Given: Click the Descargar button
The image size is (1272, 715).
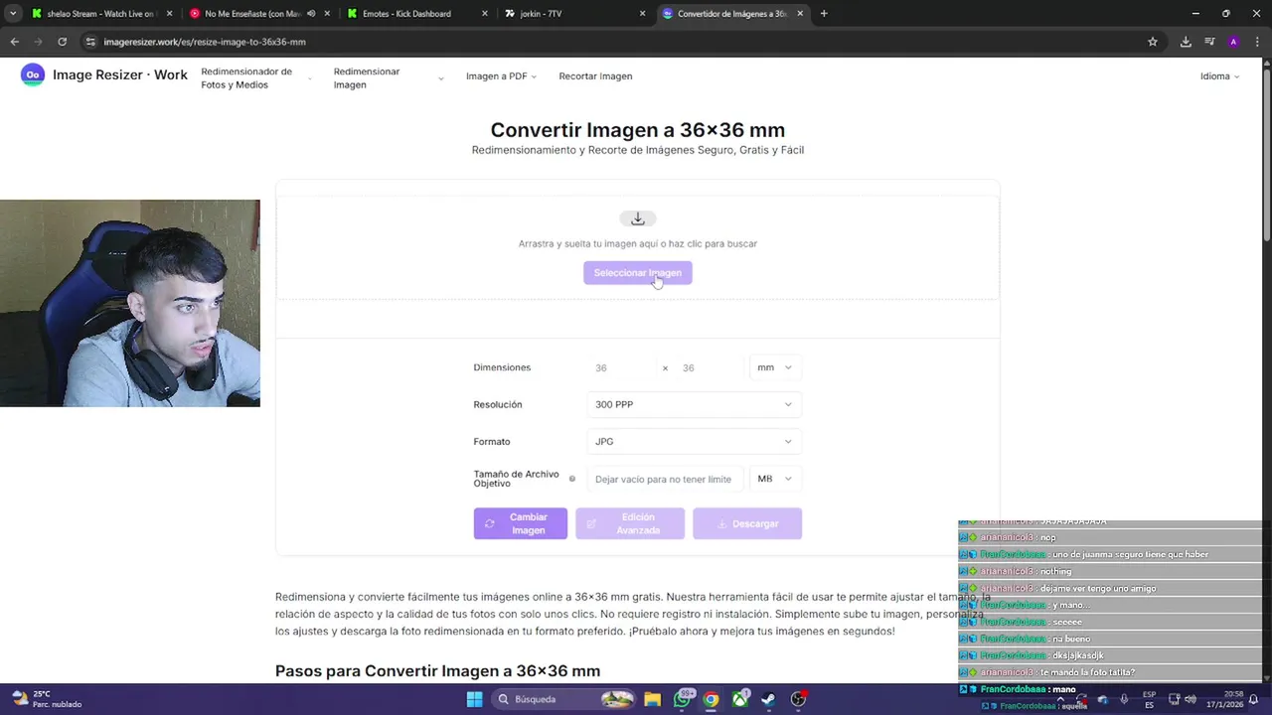Looking at the screenshot, I should [747, 523].
